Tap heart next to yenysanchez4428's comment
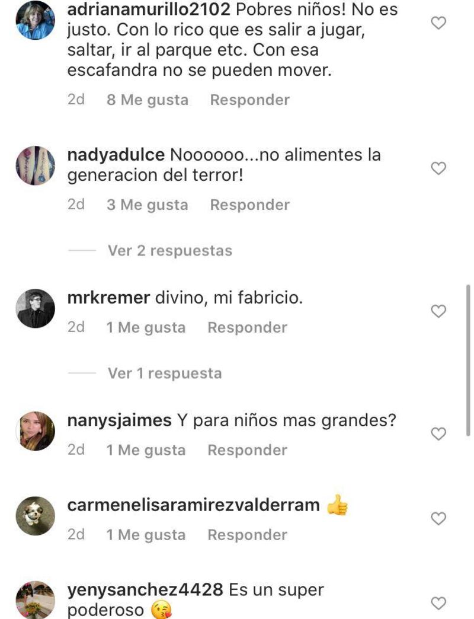 (x=438, y=603)
